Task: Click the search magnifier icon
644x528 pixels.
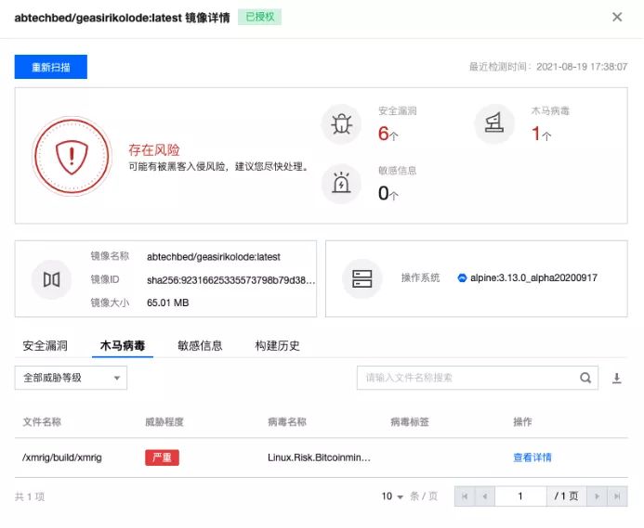Action: pos(585,378)
